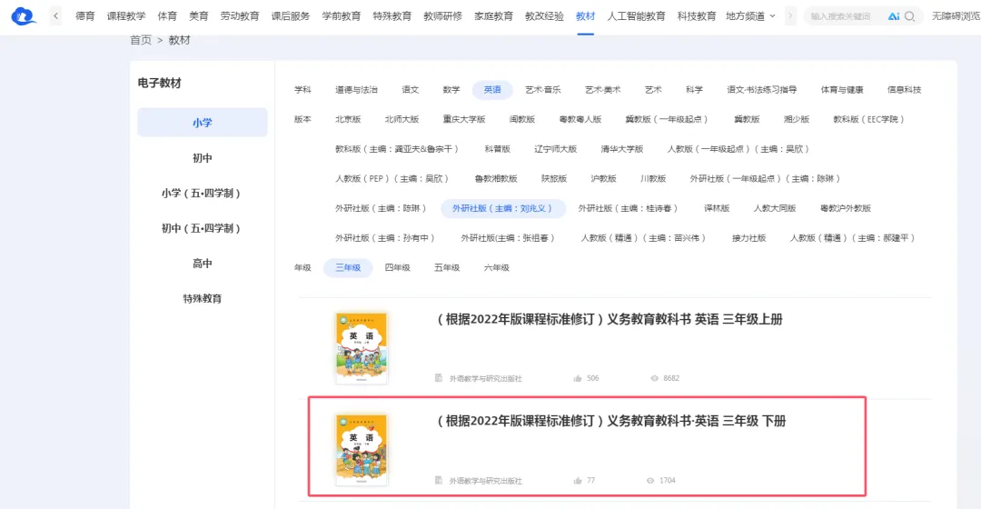The image size is (981, 509).
Task: Click the Ai icon in the search box
Action: click(894, 16)
